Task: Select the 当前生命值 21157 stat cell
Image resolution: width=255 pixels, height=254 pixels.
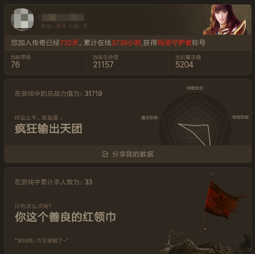Action: 127,62
